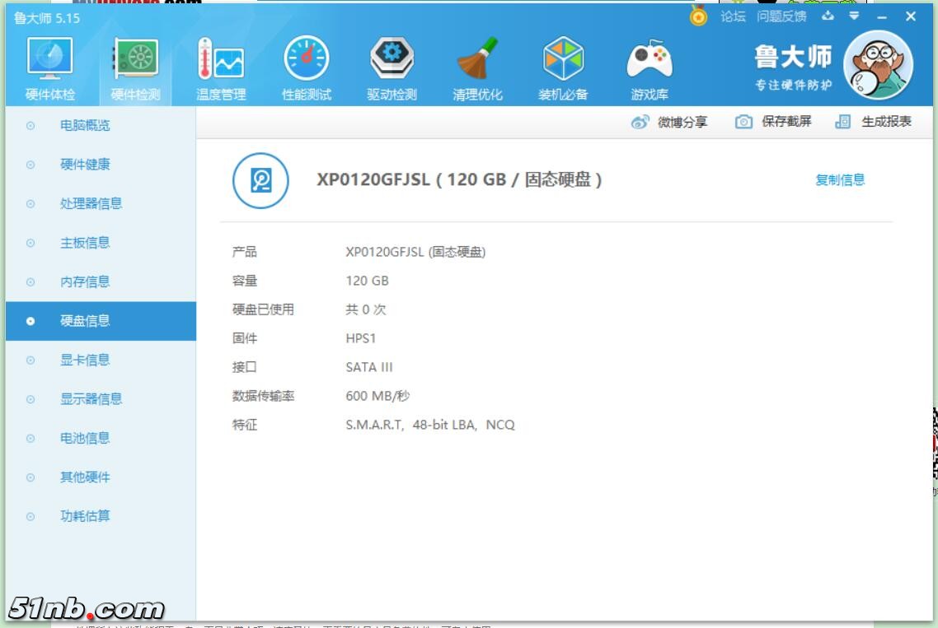This screenshot has width=938, height=628.
Task: Open the title bar dropdown menu arrow
Action: coord(854,16)
